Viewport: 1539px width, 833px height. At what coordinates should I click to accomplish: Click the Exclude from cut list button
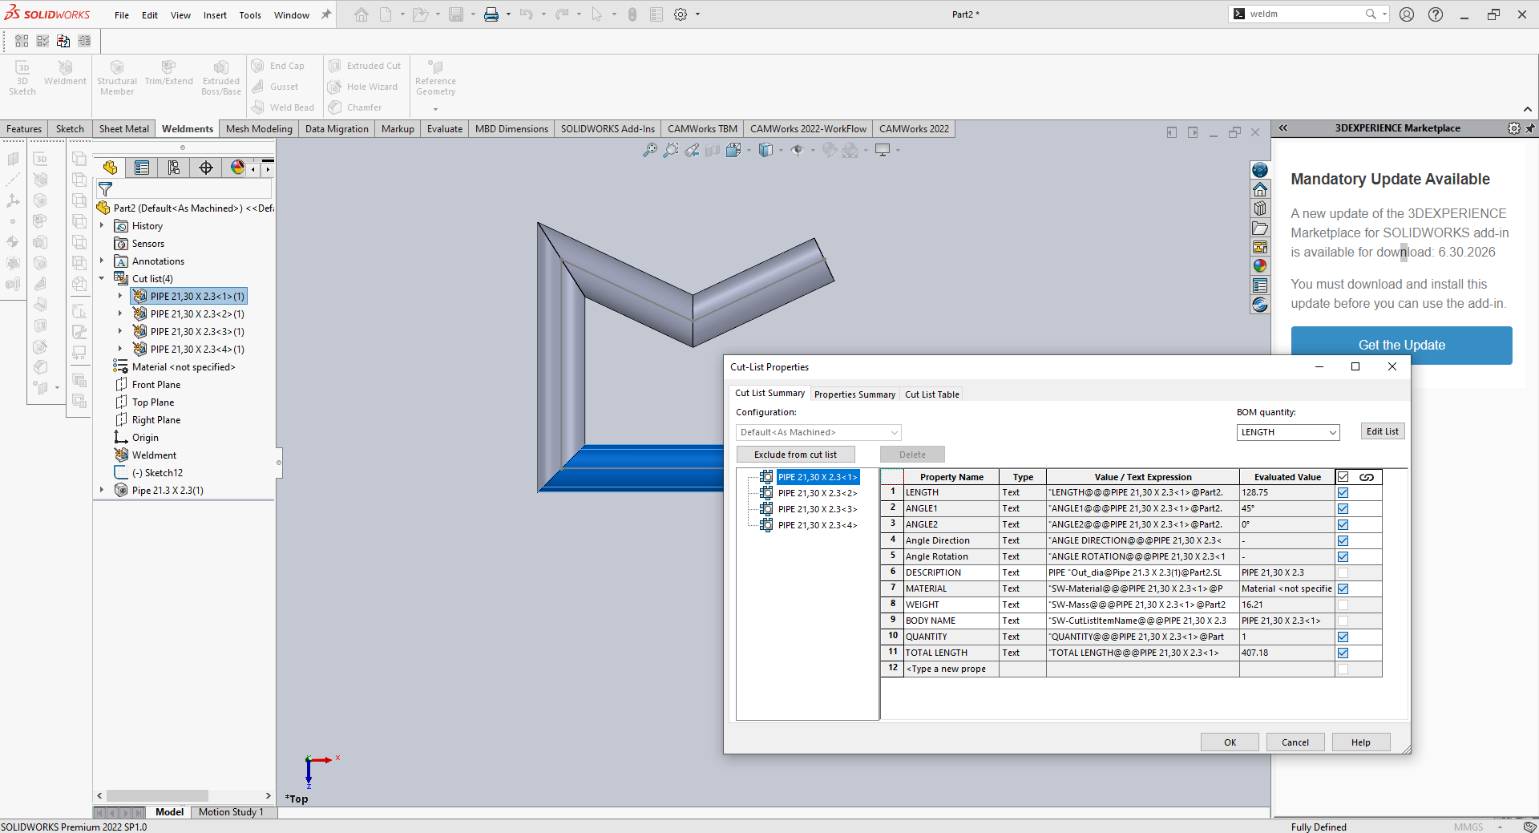coord(795,455)
